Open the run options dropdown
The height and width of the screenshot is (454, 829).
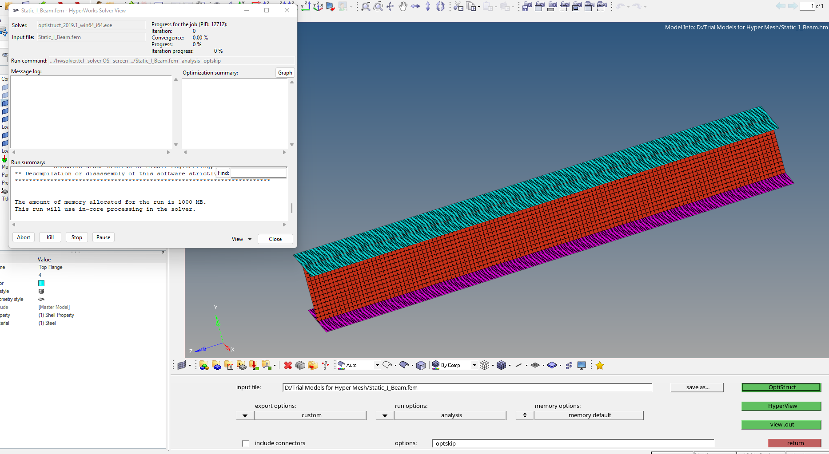384,415
